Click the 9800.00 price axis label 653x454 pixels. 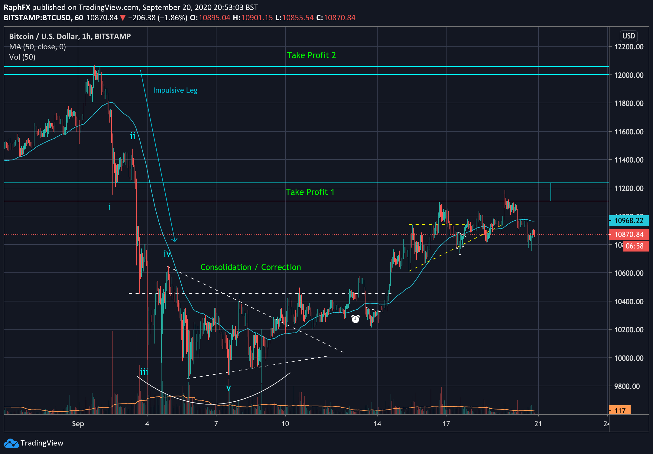(x=627, y=386)
